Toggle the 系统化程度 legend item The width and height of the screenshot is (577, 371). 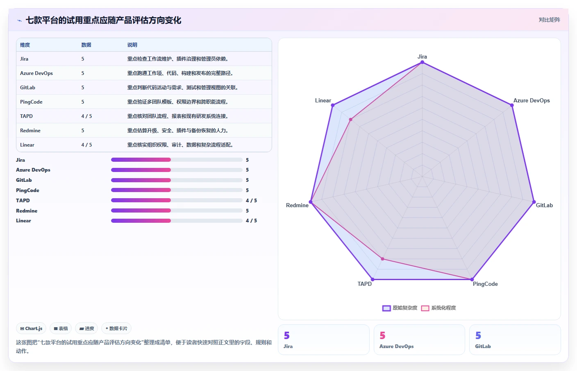[438, 308]
